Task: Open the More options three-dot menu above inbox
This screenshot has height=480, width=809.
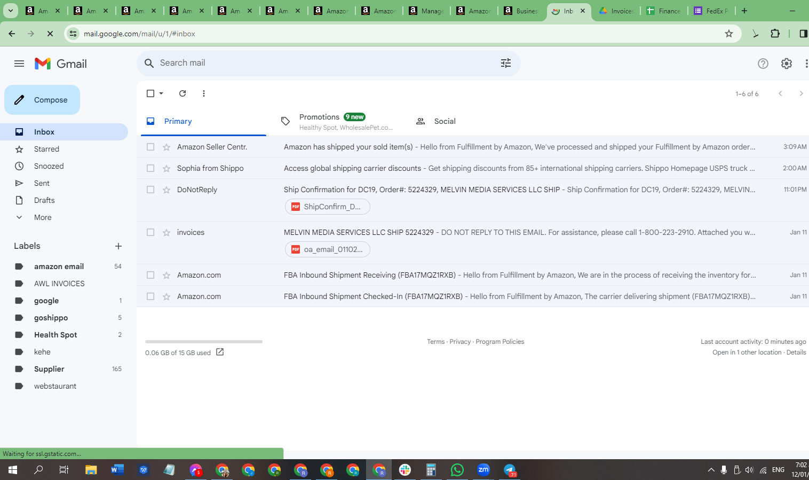Action: click(x=204, y=93)
